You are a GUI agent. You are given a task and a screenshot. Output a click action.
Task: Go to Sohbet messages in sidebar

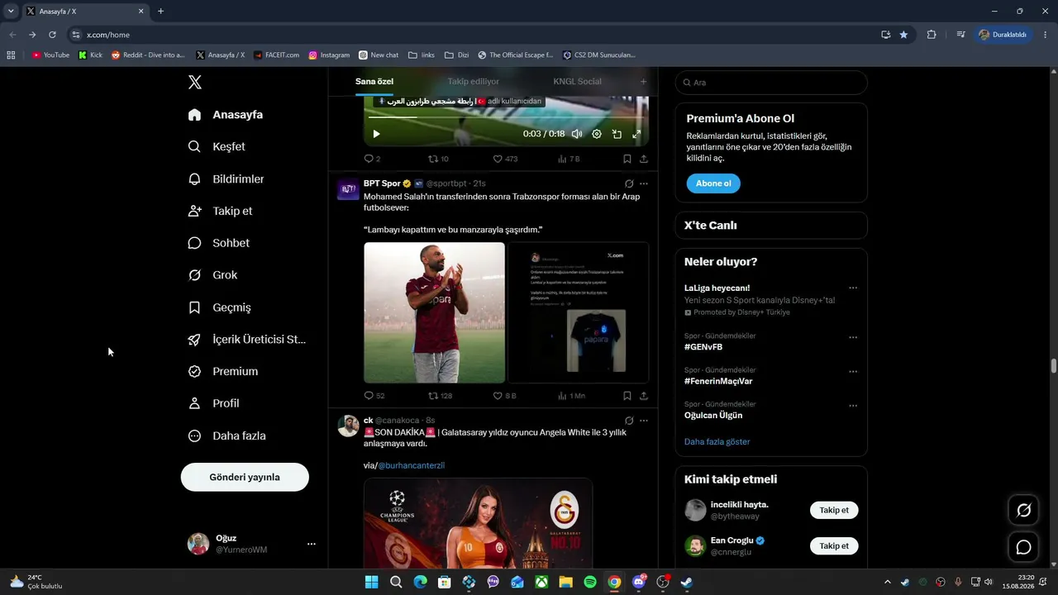point(219,243)
